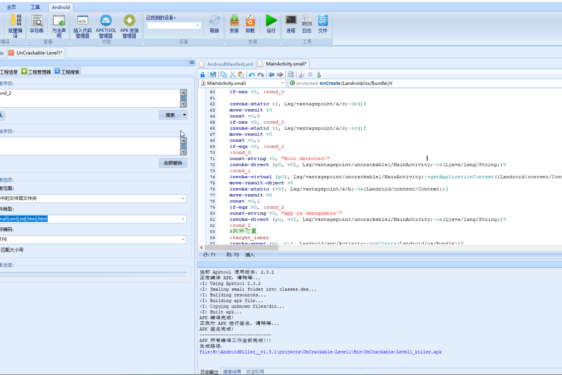The height and width of the screenshot is (375, 562).
Task: Click the undo arrow in editor toolbar
Action: [x=252, y=75]
